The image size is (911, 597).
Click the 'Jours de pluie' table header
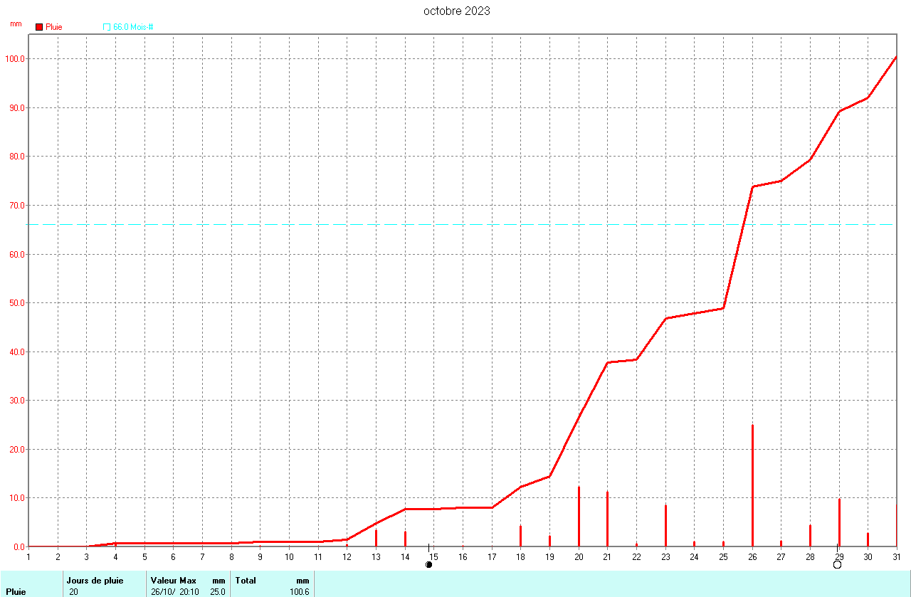[95, 581]
